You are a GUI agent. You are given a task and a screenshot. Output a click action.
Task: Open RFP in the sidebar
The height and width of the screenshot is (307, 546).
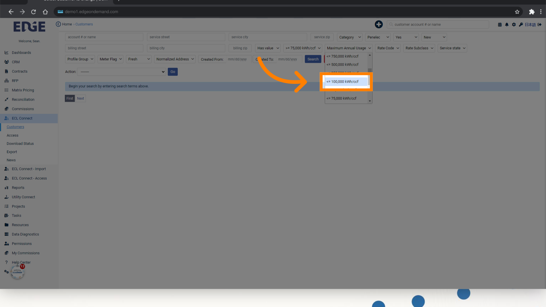(15, 81)
